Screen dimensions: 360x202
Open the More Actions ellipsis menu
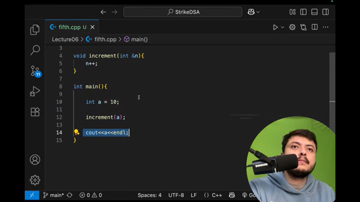[325, 27]
